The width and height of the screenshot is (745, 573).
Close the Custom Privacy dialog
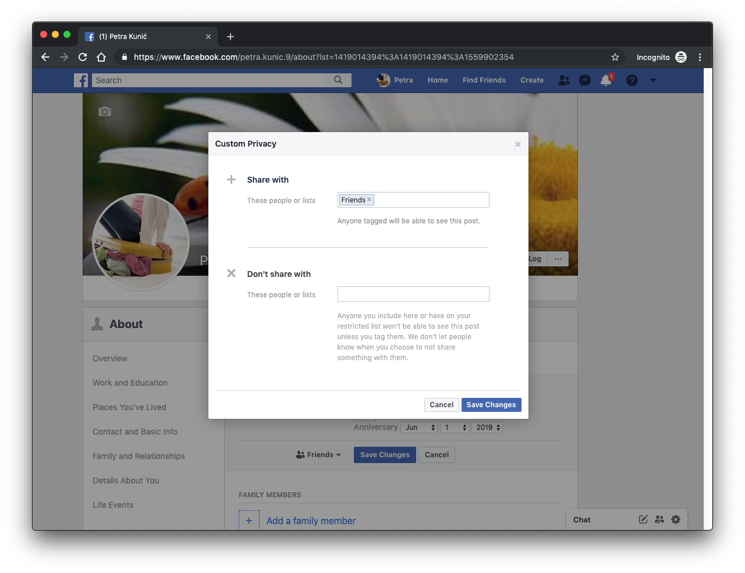(517, 144)
